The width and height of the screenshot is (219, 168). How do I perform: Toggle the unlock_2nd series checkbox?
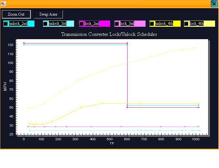(6, 23)
